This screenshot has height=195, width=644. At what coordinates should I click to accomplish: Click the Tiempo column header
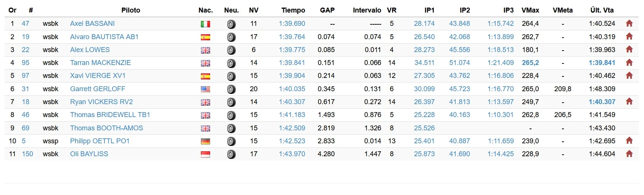(293, 10)
